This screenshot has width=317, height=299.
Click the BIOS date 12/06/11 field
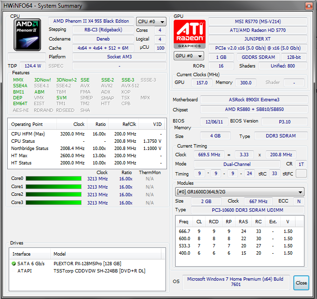pos(214,122)
